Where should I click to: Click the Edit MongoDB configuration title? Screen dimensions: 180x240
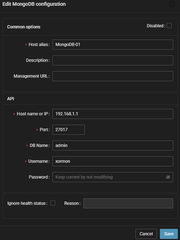click(34, 4)
